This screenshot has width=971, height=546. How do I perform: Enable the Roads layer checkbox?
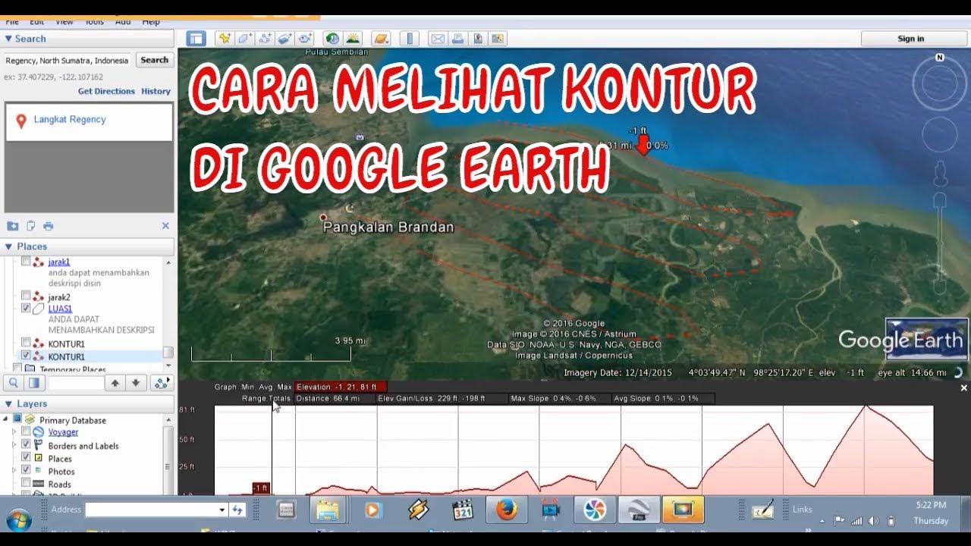tap(26, 483)
